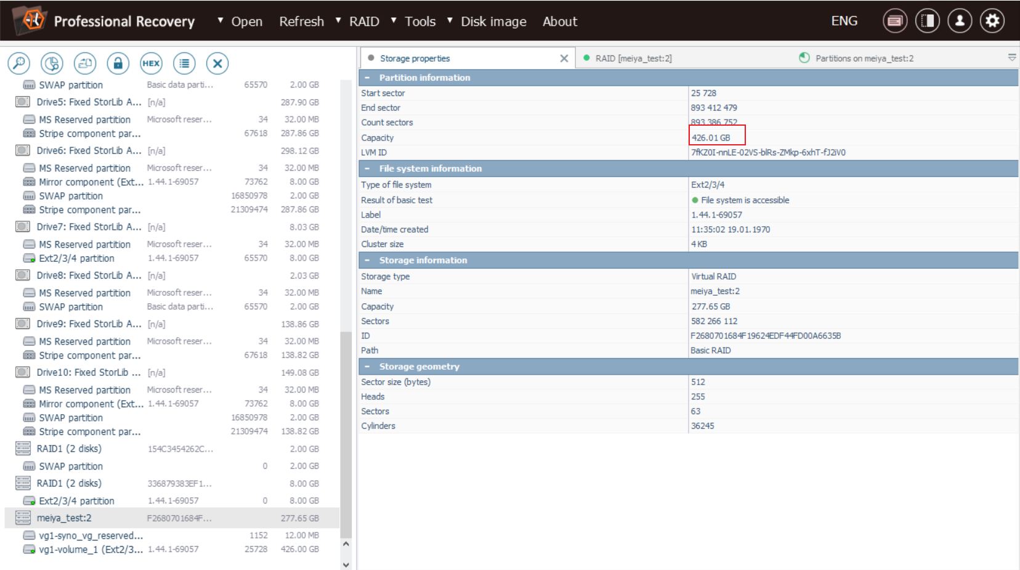Image resolution: width=1020 pixels, height=570 pixels.
Task: Collapse the Partition information section
Action: [367, 78]
